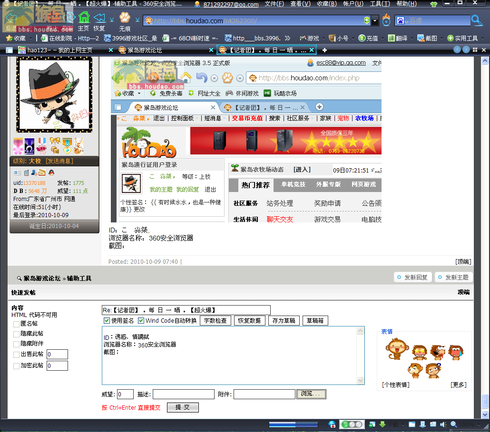Click the popup blocker window icon in status bar

pyautogui.click(x=433, y=424)
